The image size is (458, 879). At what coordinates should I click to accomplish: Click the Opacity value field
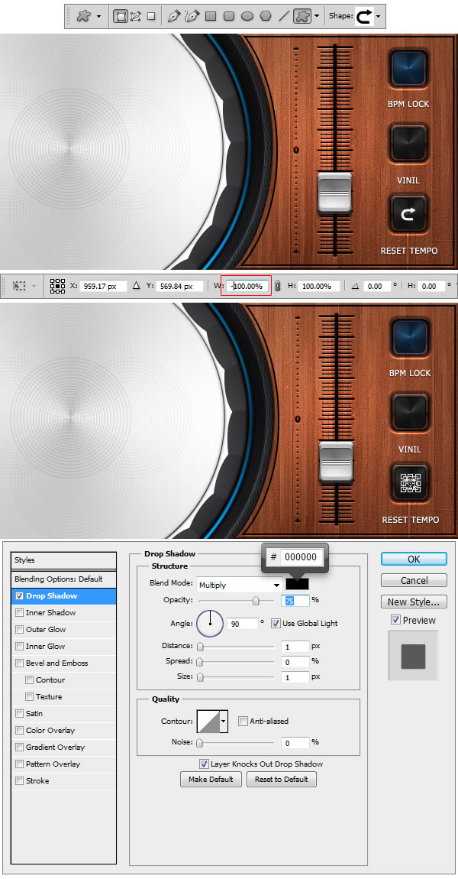coord(295,601)
